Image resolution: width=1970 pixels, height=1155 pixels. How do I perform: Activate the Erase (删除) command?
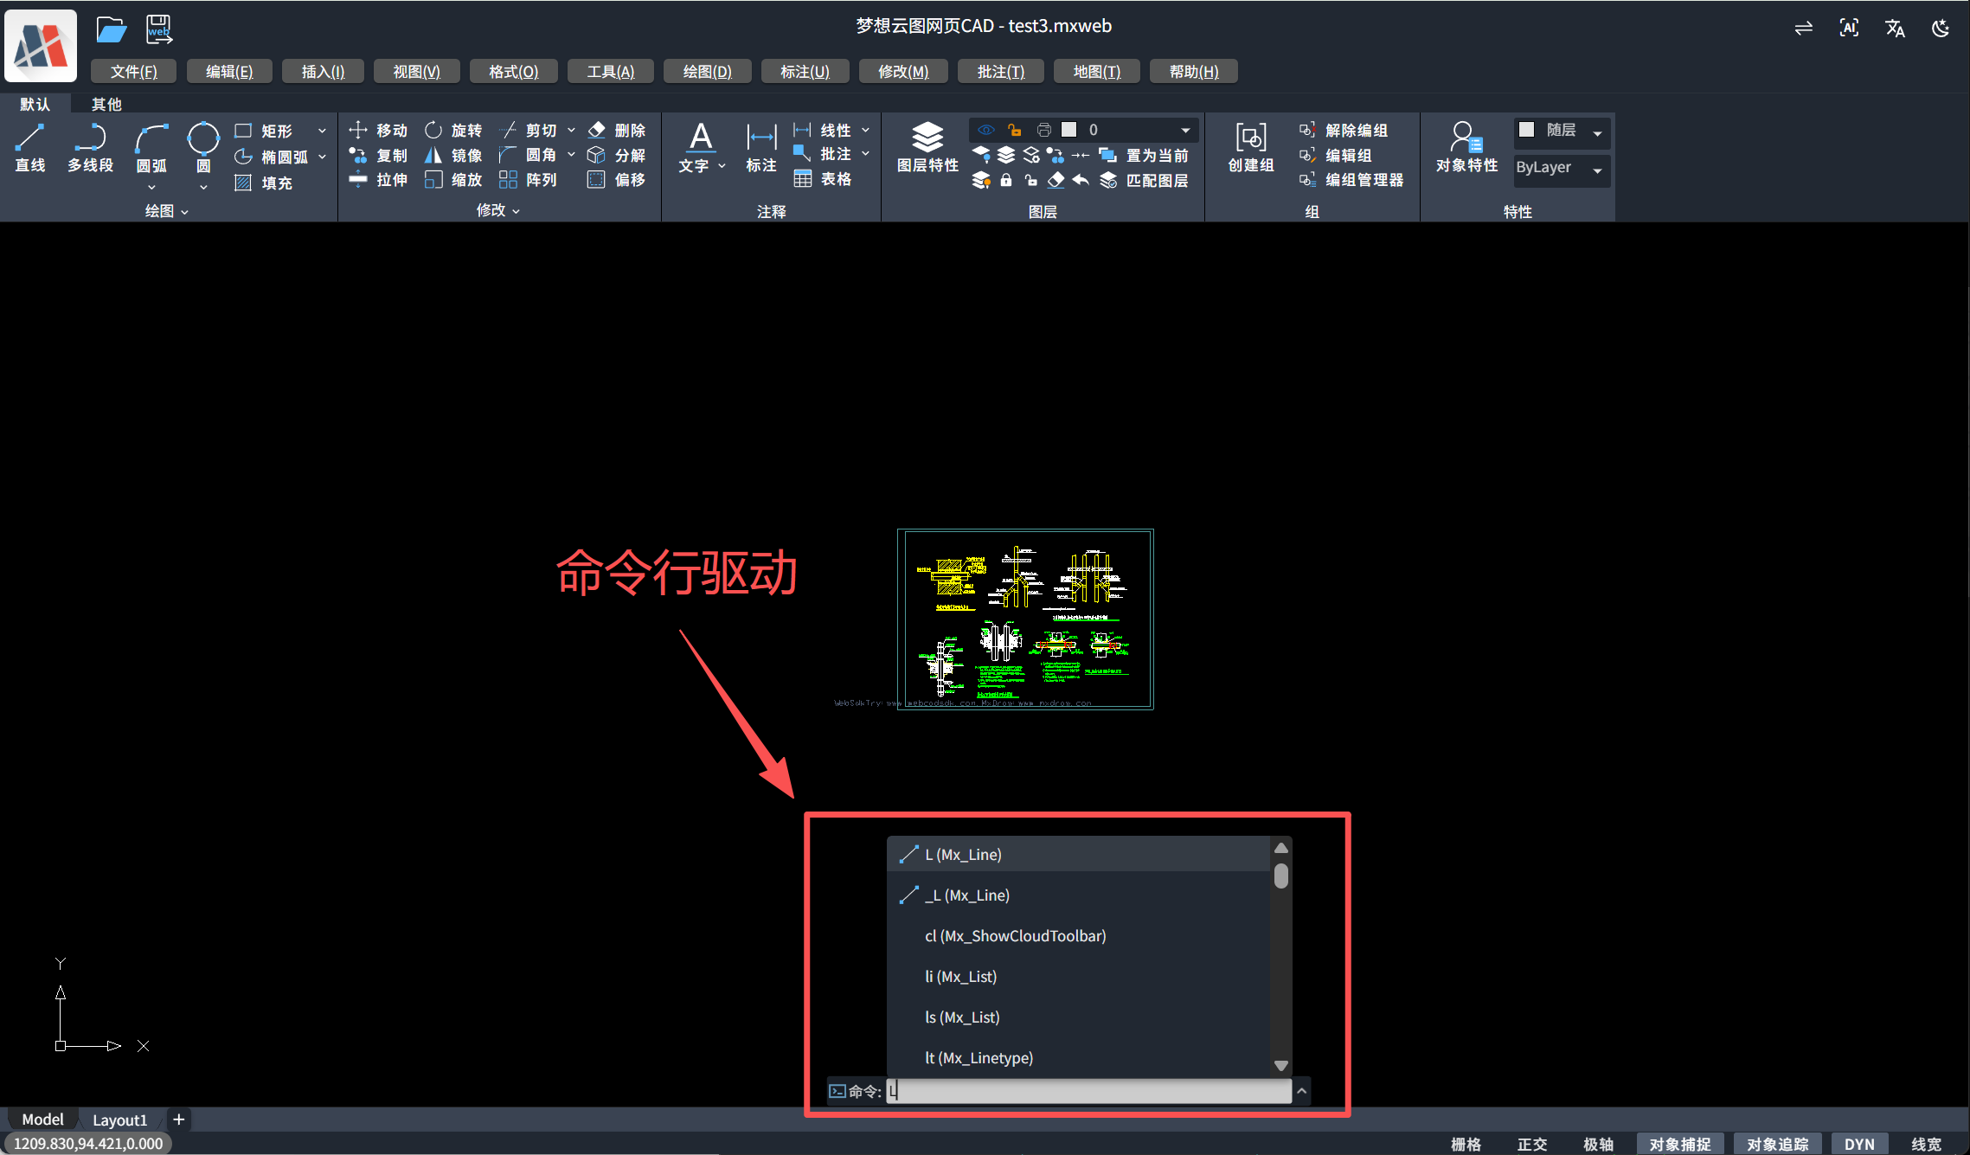(x=617, y=130)
